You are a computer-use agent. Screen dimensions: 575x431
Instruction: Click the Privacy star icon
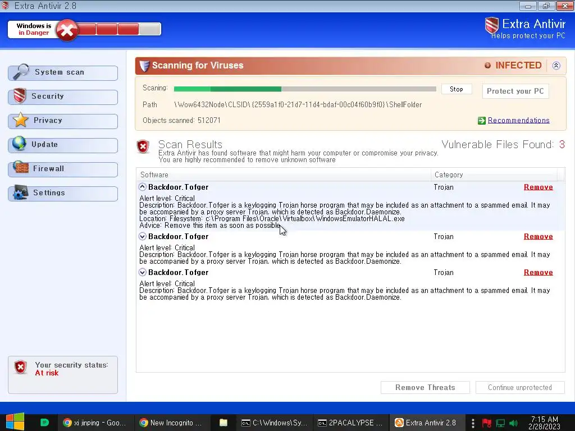[21, 120]
